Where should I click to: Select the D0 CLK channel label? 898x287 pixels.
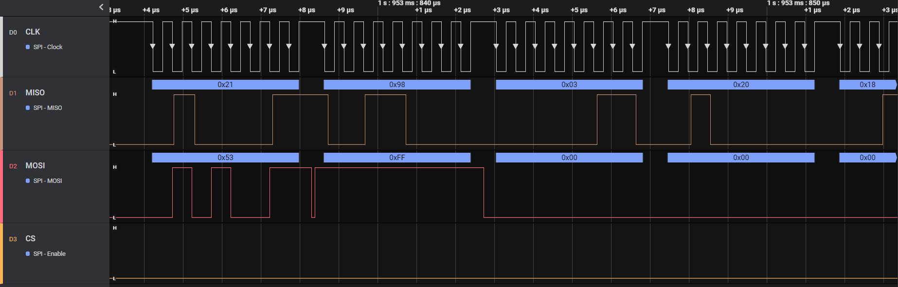tap(33, 32)
